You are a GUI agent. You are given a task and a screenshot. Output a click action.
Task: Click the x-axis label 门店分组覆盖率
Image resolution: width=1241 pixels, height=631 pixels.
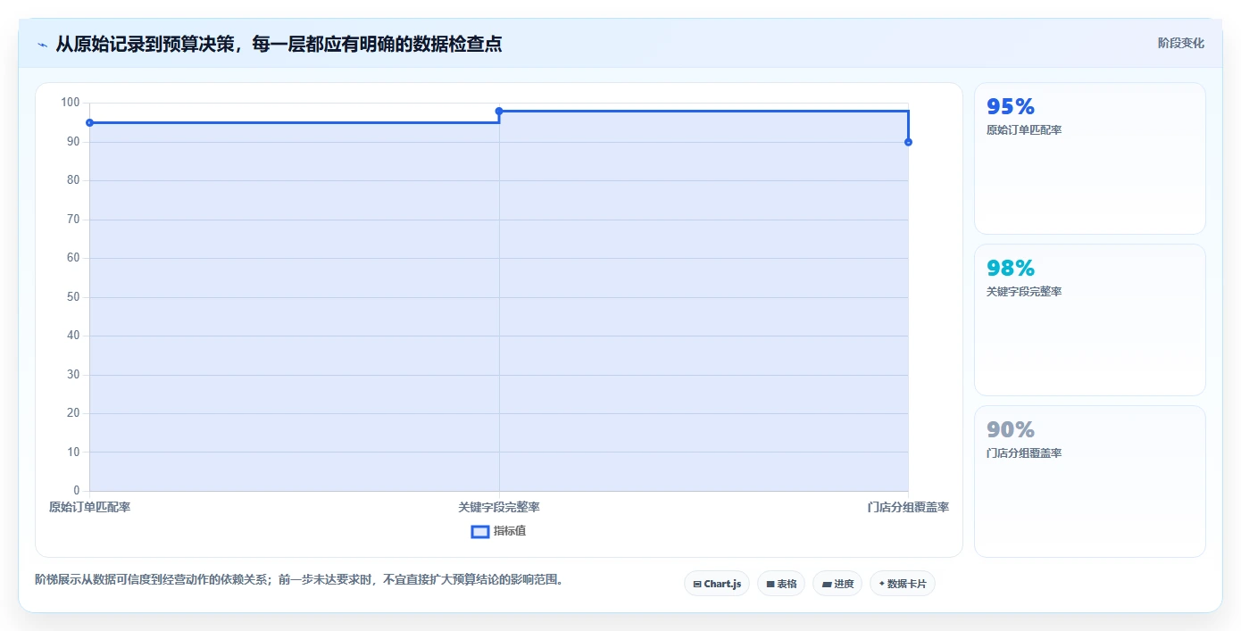point(908,507)
